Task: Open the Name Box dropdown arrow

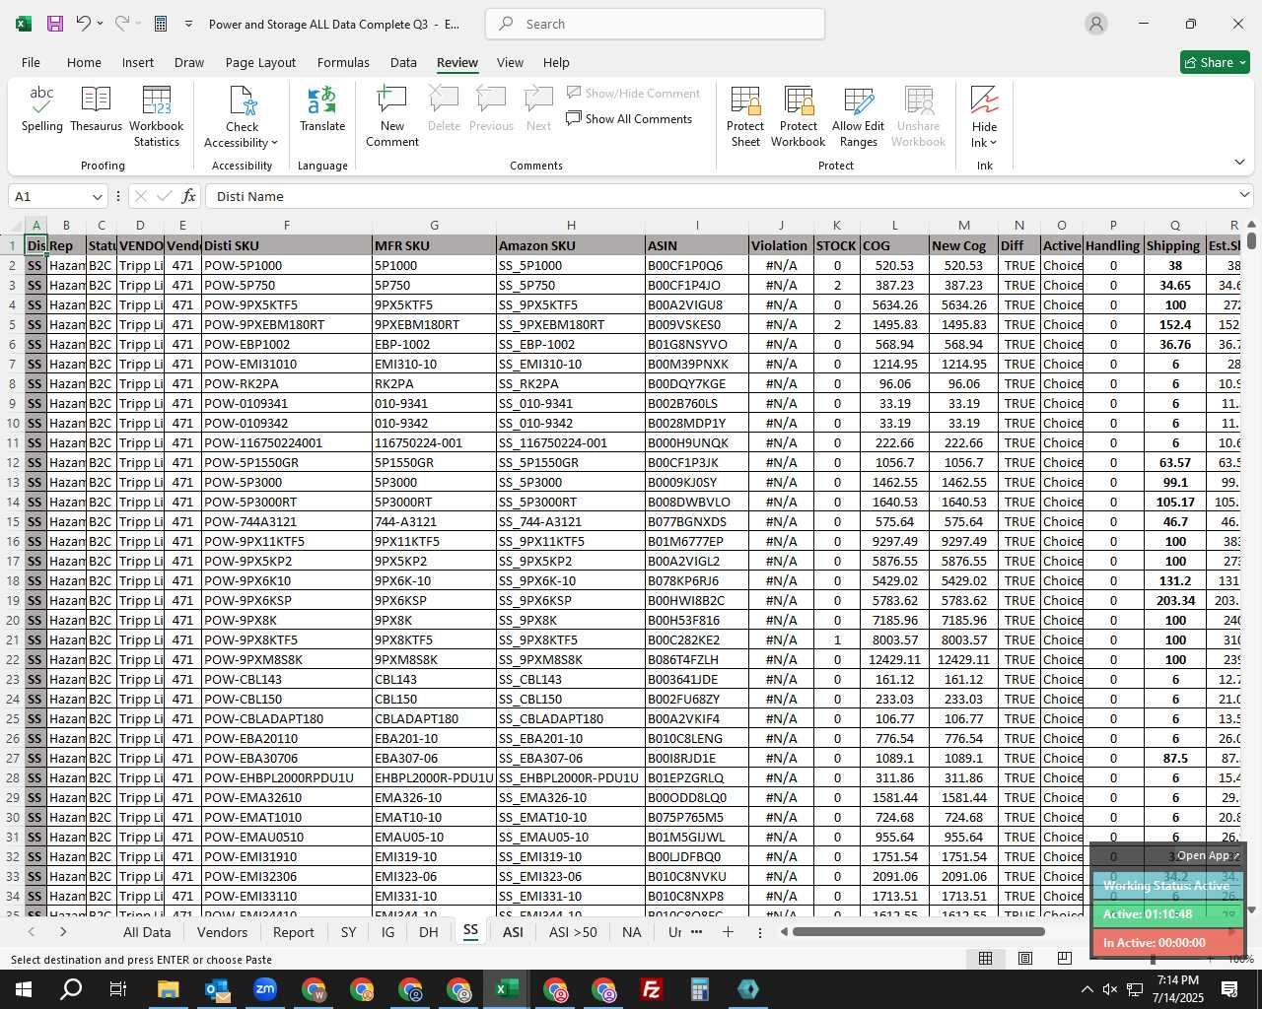Action: (x=97, y=196)
